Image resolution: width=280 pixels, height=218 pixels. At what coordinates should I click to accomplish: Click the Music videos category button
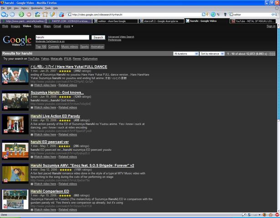coord(70,47)
